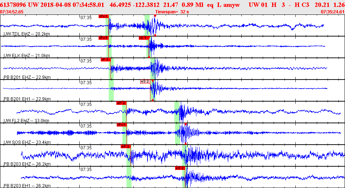345x188 pixels.
Task: Click the station label 'PB B203 EH1 -- 36.2km'
Action: click(x=27, y=185)
